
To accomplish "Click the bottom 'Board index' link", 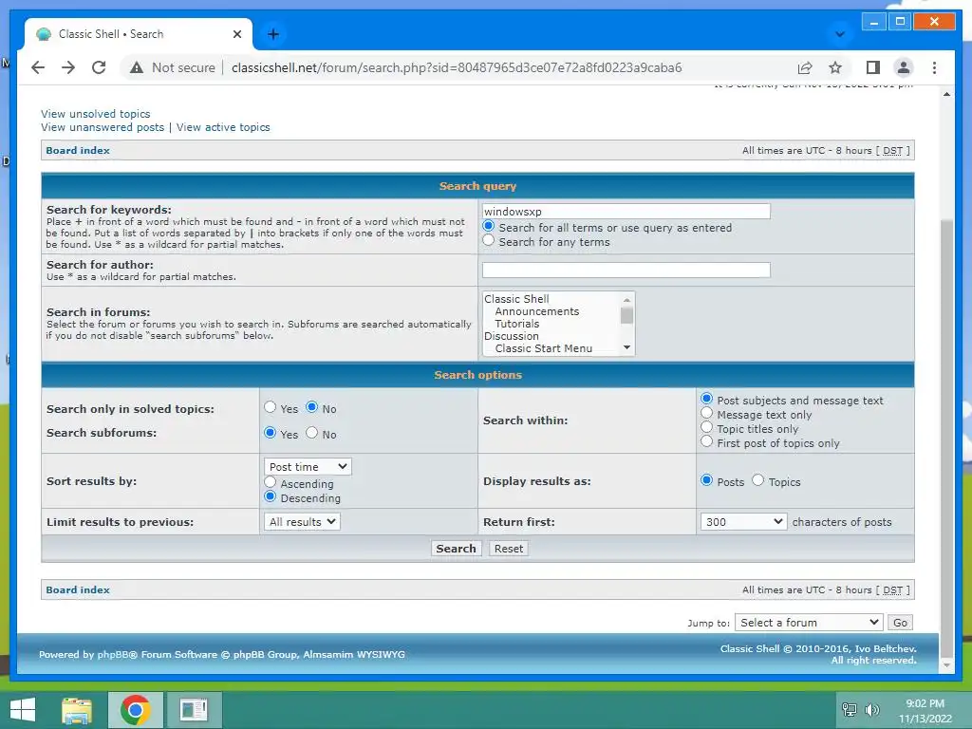I will point(78,589).
